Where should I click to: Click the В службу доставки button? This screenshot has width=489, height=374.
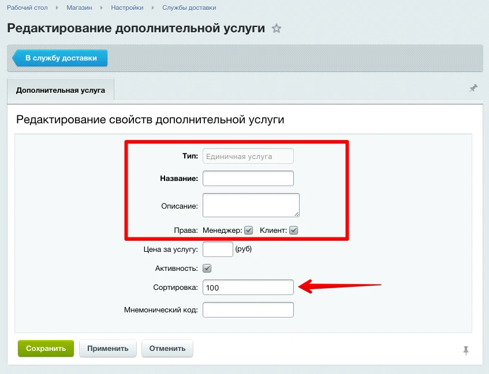(x=59, y=58)
